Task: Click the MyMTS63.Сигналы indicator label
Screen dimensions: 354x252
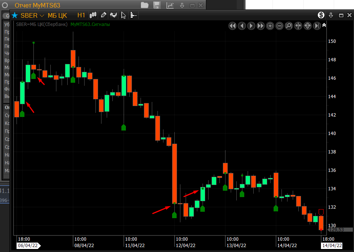Action: [x=90, y=24]
